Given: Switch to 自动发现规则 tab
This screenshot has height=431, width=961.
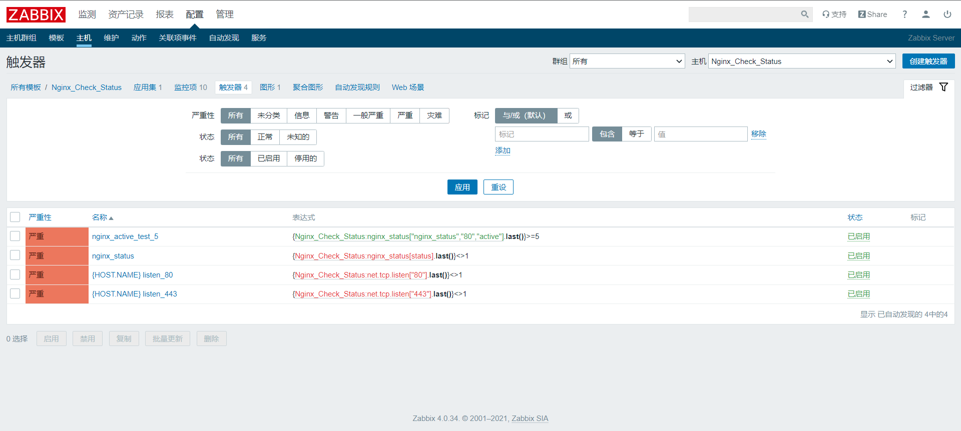Looking at the screenshot, I should pyautogui.click(x=357, y=87).
